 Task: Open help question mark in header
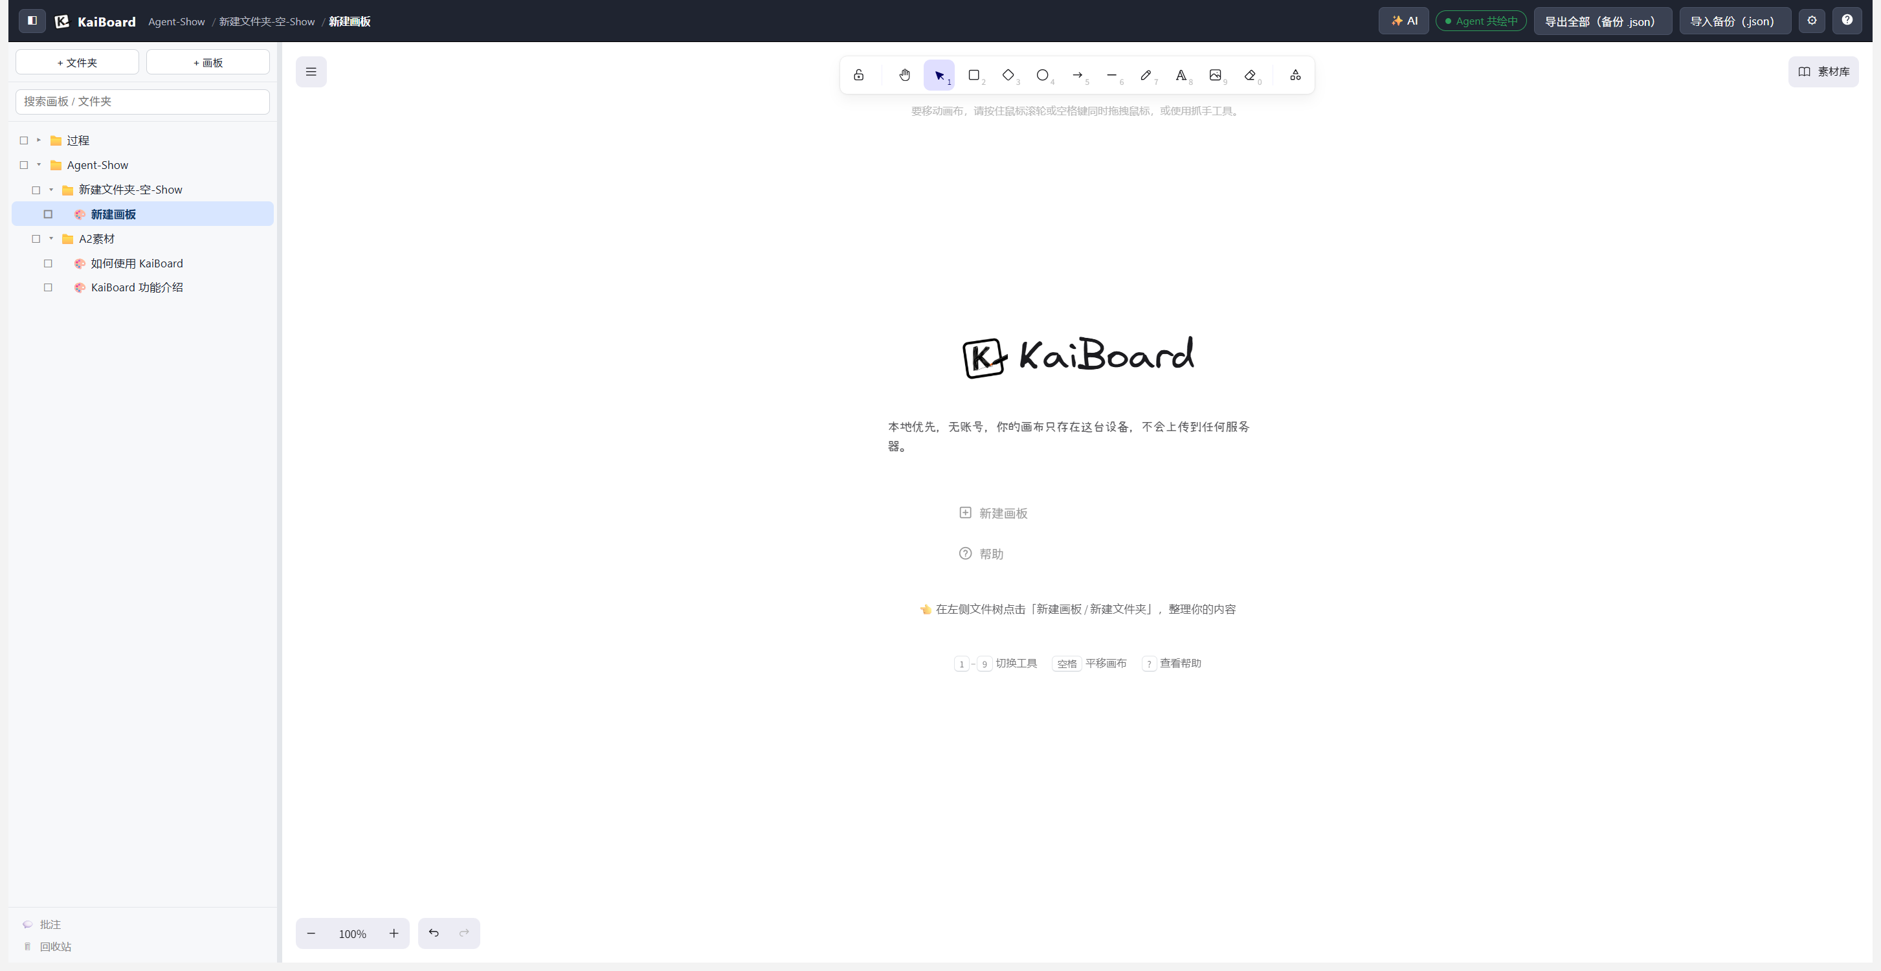(x=1847, y=21)
